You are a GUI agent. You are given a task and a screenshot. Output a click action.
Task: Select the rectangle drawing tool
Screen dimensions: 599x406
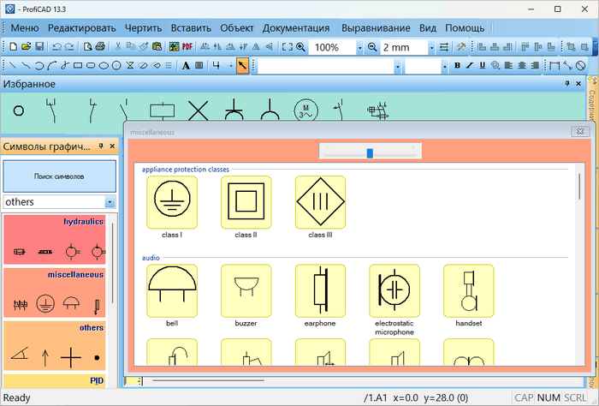[x=78, y=65]
